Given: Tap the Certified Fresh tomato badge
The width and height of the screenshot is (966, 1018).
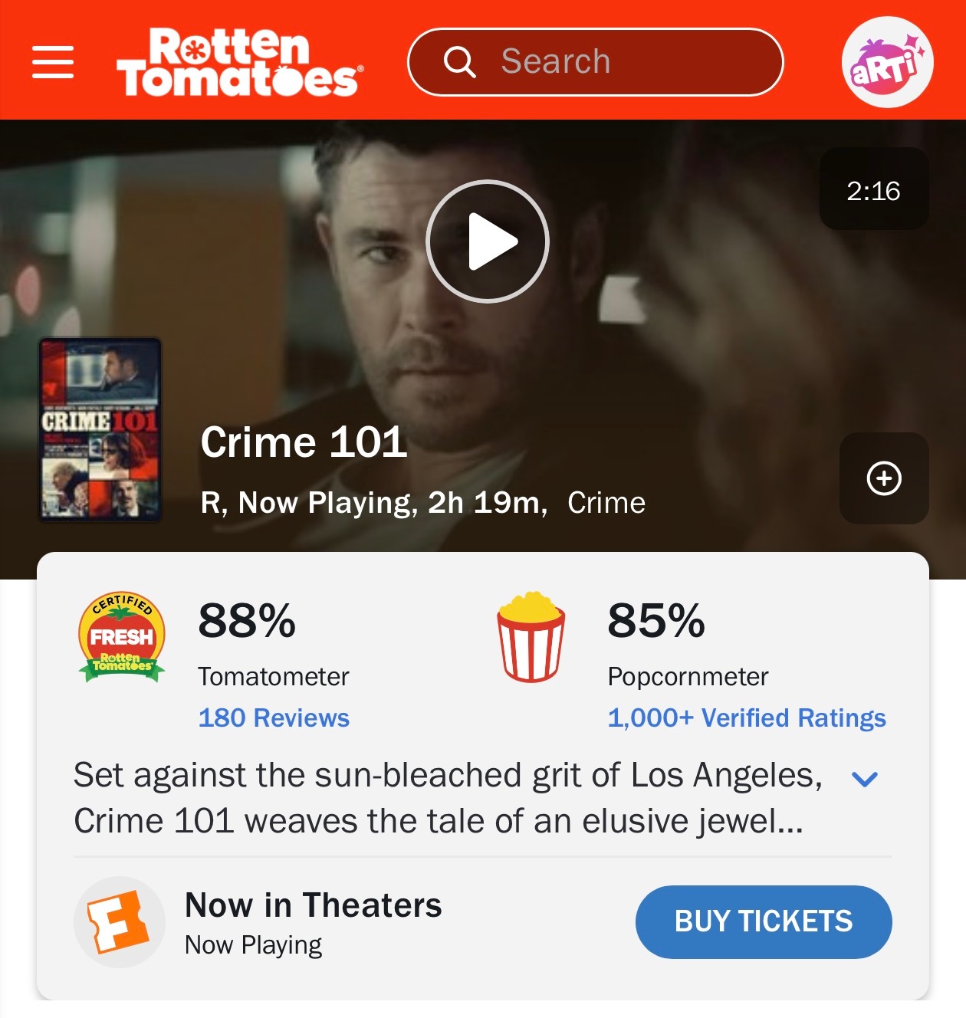Looking at the screenshot, I should [122, 637].
